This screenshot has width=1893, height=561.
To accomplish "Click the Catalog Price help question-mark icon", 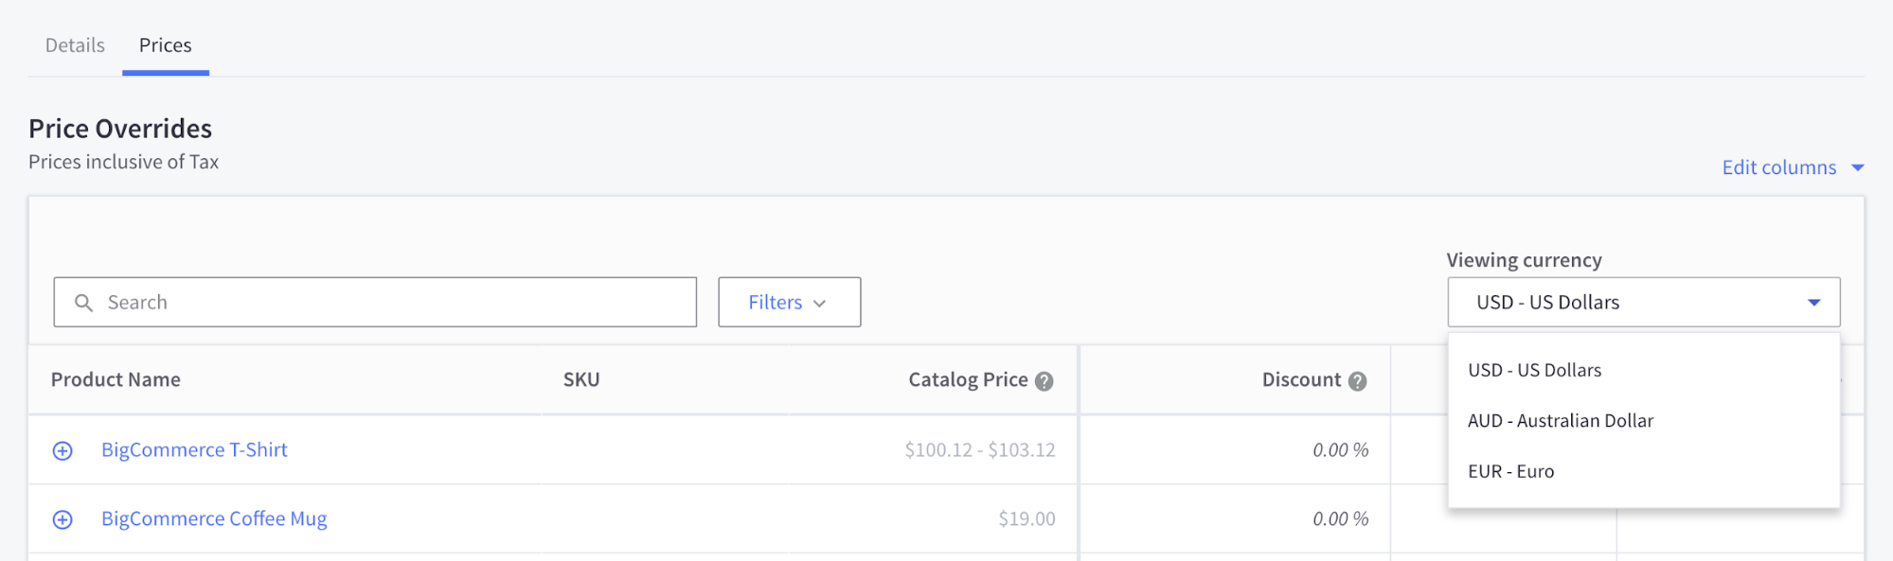I will [1044, 381].
